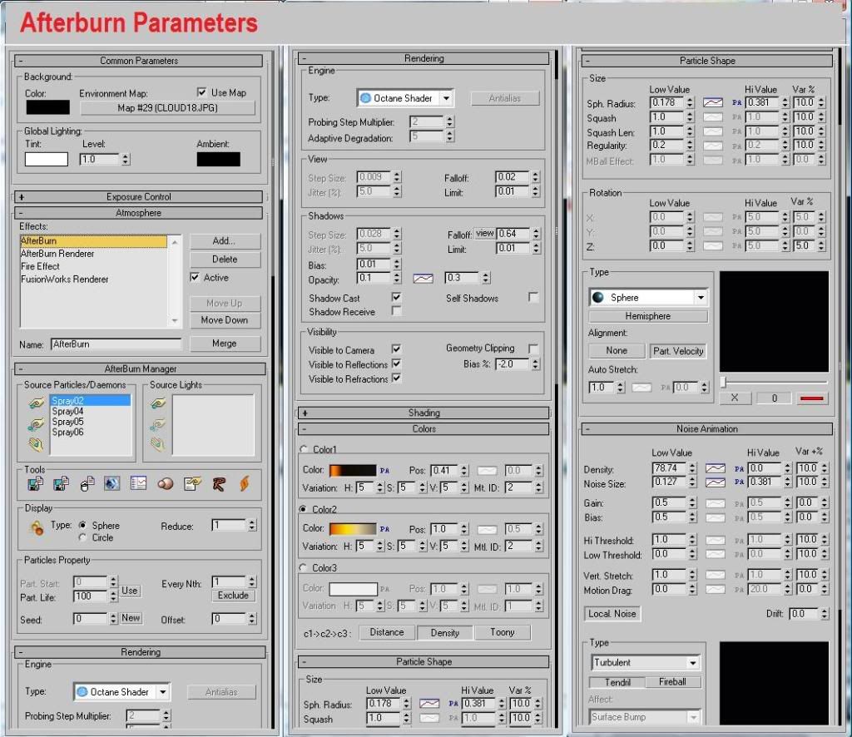Click the remove hand icon beside the Spray list
The image size is (852, 737).
coord(36,445)
